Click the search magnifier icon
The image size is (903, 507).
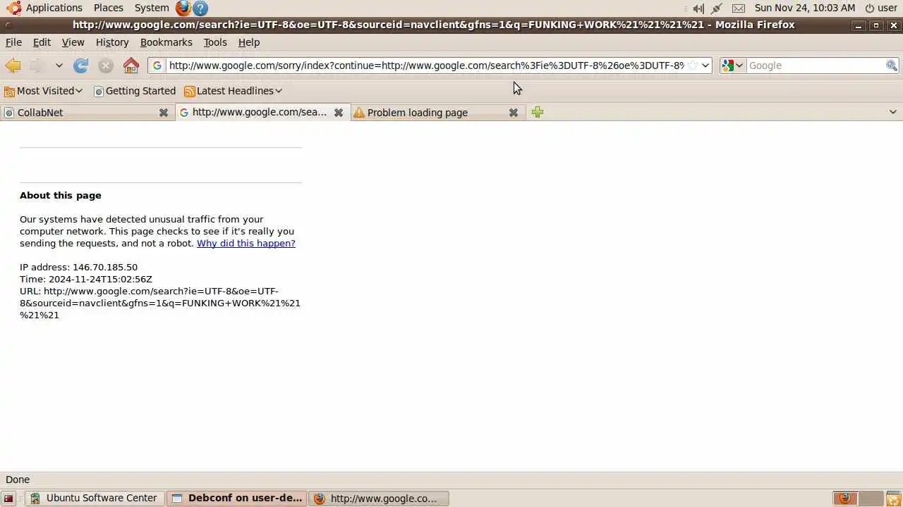892,65
